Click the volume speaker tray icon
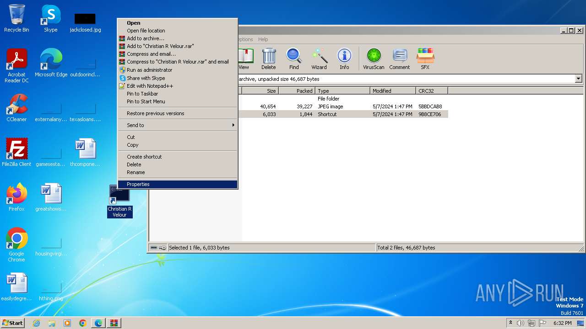 [x=521, y=323]
